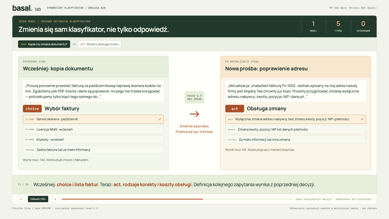Image resolution: width=389 pixels, height=219 pixels.
Task: Click the "act, rodzaje korekty i koszty obsługi." phrase
Action: click(x=153, y=185)
